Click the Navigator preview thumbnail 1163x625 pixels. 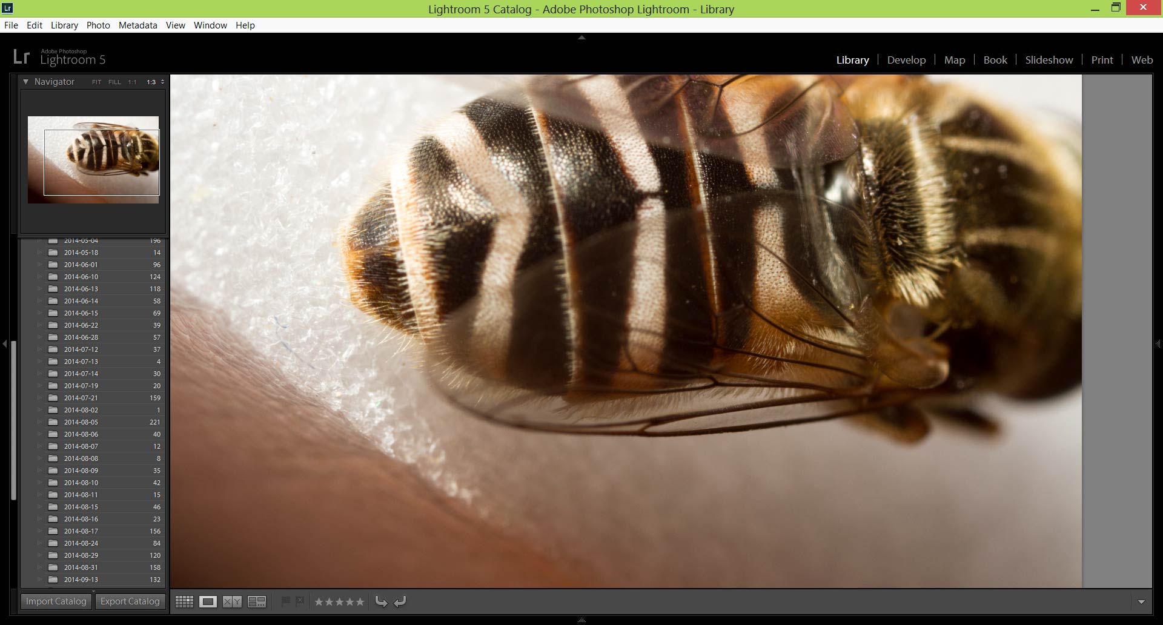click(93, 160)
